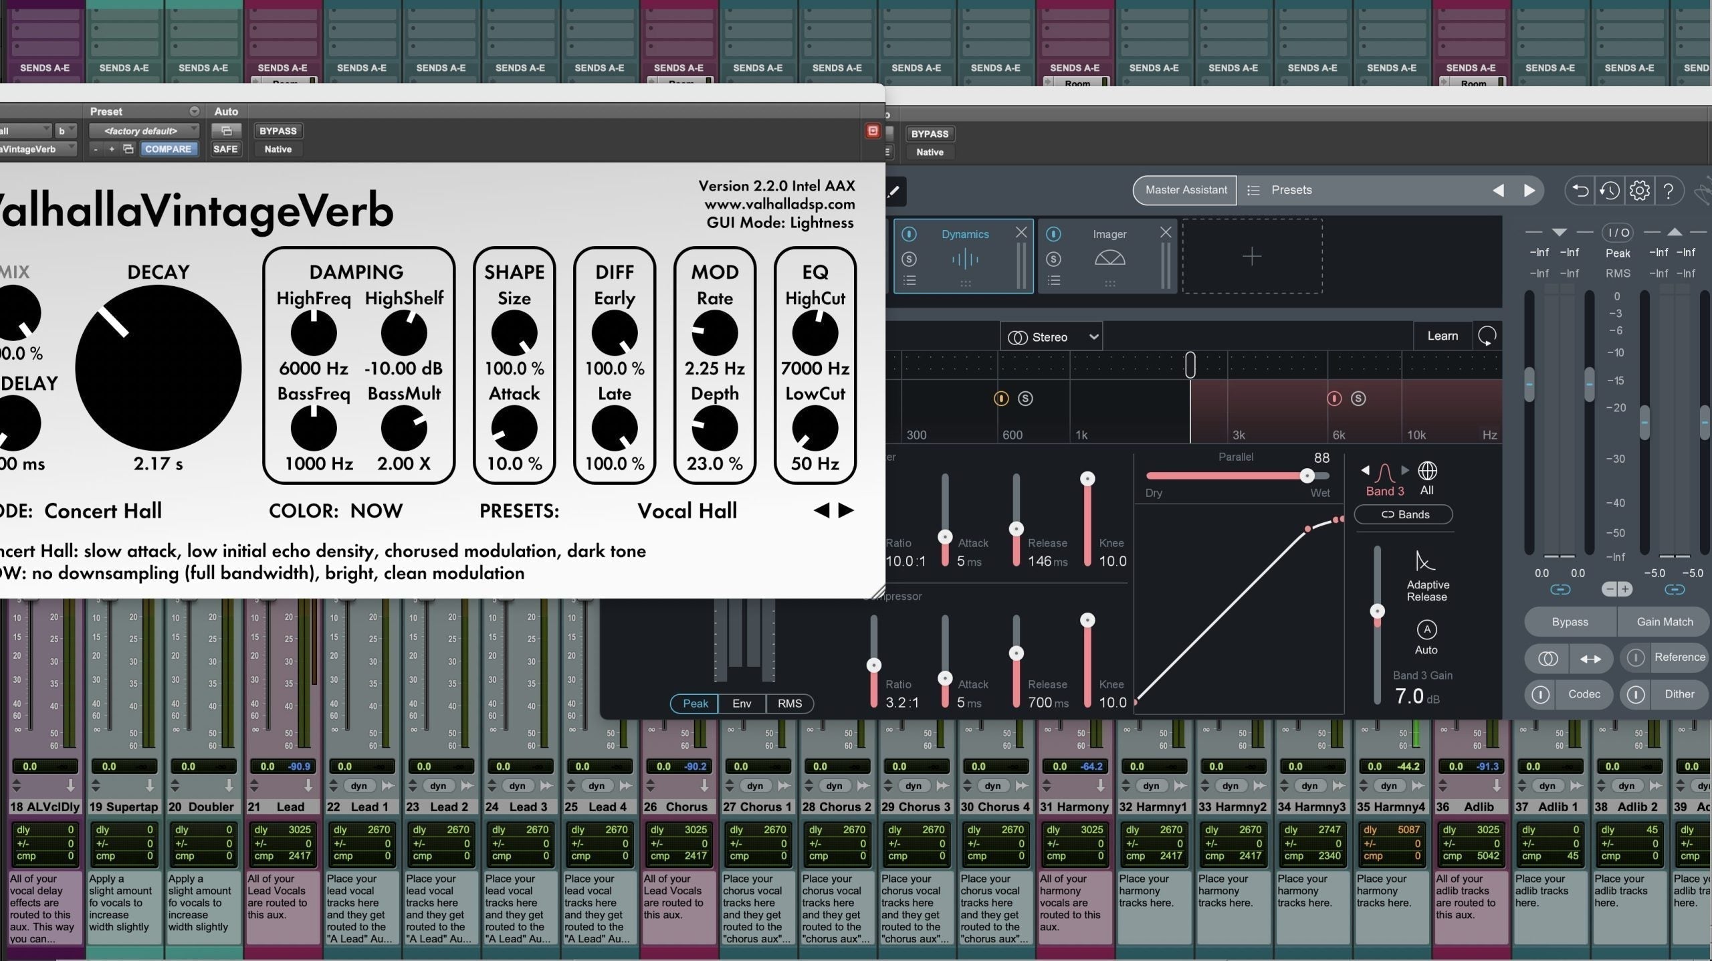
Task: Switch to the RMS meter tab
Action: (789, 704)
